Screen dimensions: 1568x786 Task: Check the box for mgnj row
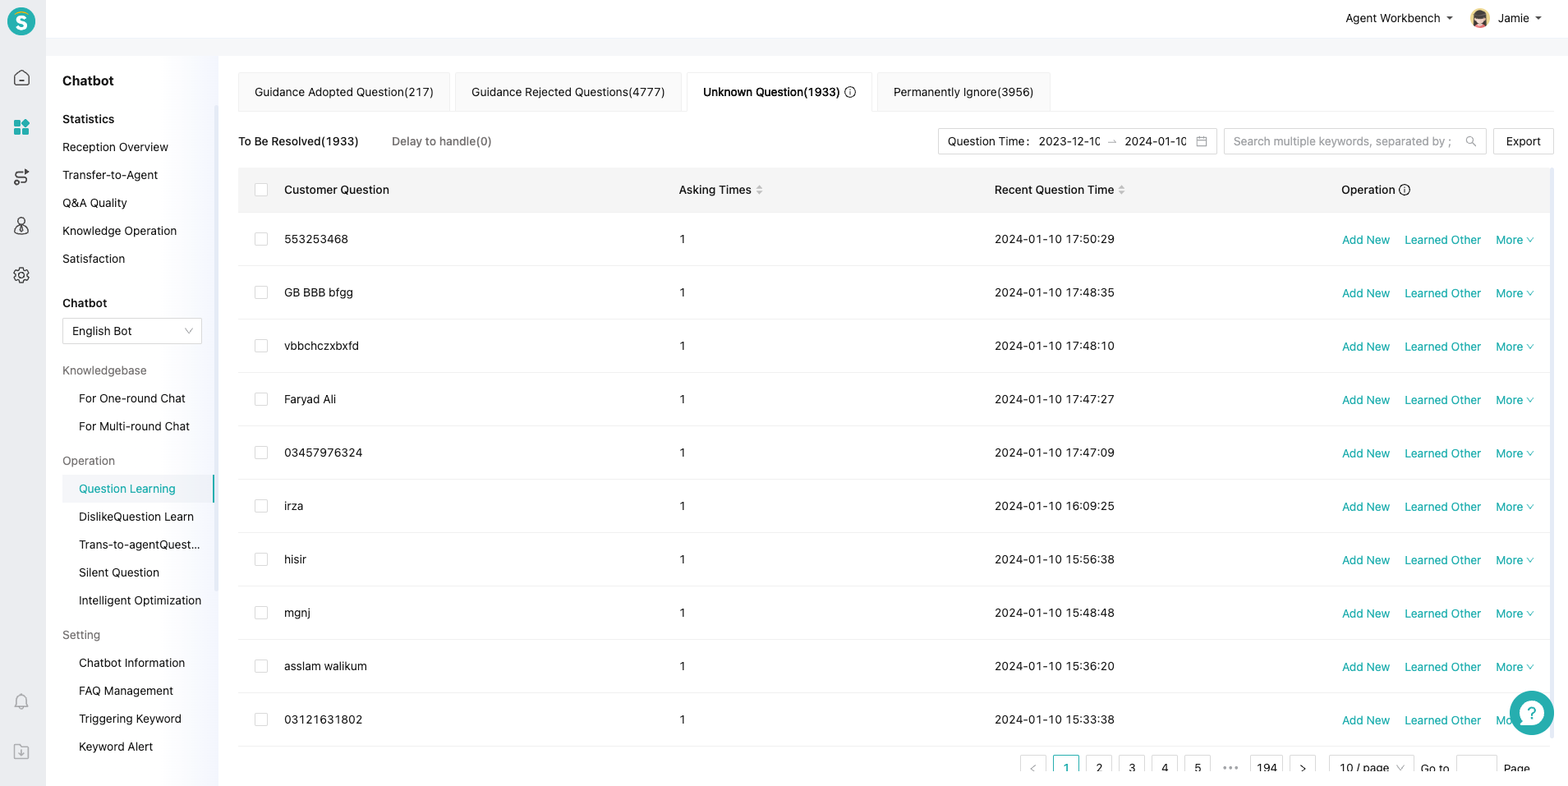[x=261, y=613]
